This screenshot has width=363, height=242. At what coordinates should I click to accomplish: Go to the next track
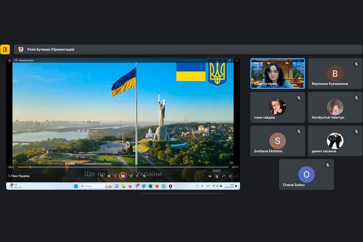pos(137,176)
